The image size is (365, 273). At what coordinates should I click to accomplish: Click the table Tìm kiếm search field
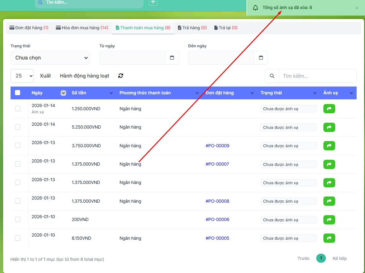point(317,76)
